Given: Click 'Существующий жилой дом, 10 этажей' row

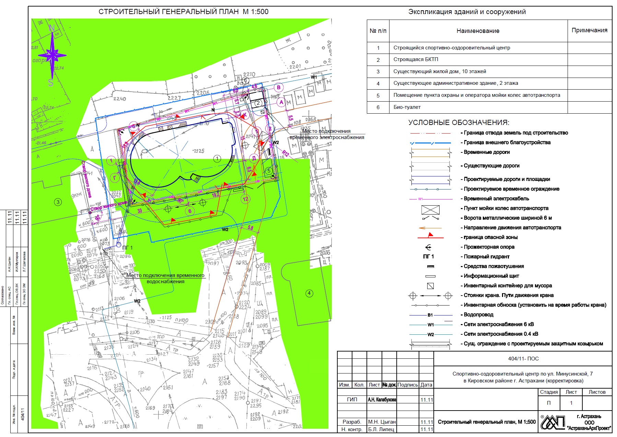Looking at the screenshot, I should point(489,71).
